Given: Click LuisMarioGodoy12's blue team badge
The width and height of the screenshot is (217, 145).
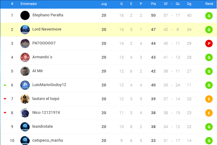Looking at the screenshot, I should [x=25, y=85].
